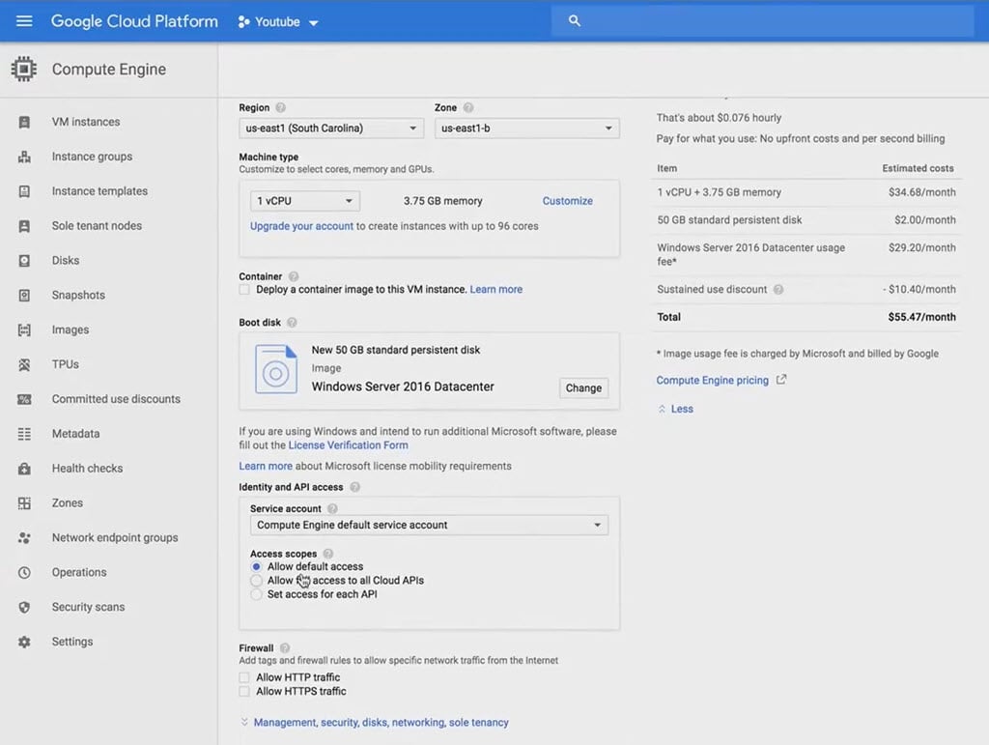989x745 pixels.
Task: Click the help icon next to Zone
Action: pyautogui.click(x=468, y=108)
